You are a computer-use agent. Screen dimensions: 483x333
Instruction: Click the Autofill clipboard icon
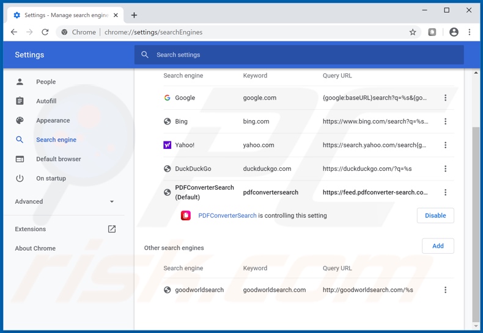(20, 101)
